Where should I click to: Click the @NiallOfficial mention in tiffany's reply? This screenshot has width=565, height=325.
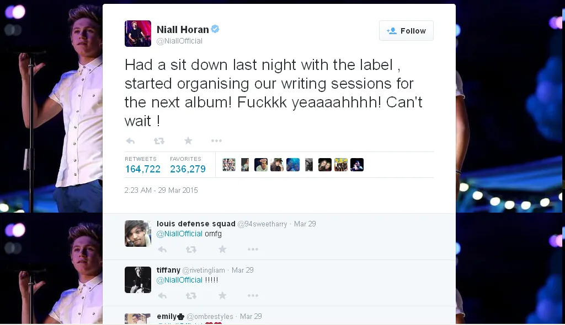click(179, 280)
